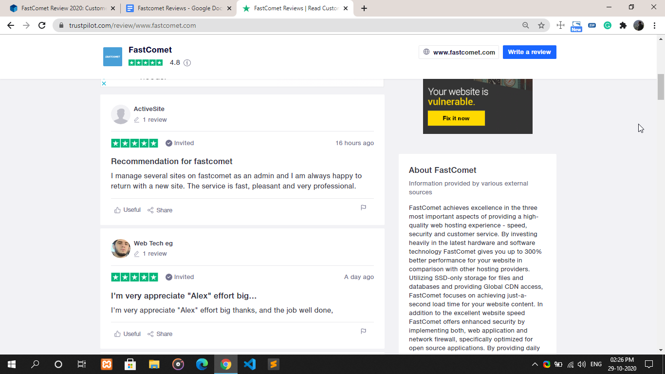This screenshot has height=374, width=665.
Task: Close the ad with the blue X
Action: 104,83
